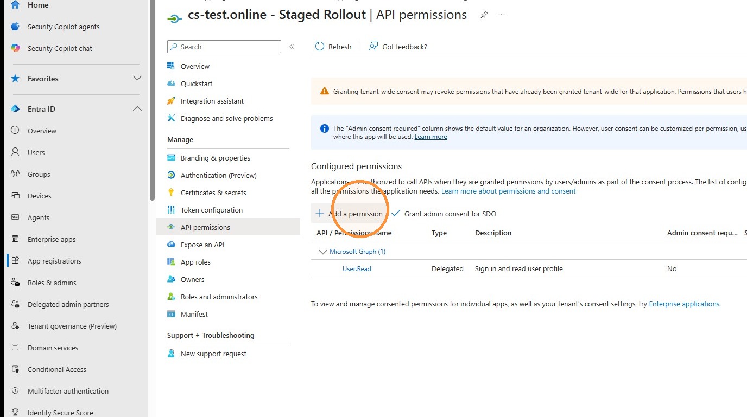Click the Security Copilot chat icon
Viewport: 747px width, 417px height.
tap(15, 48)
